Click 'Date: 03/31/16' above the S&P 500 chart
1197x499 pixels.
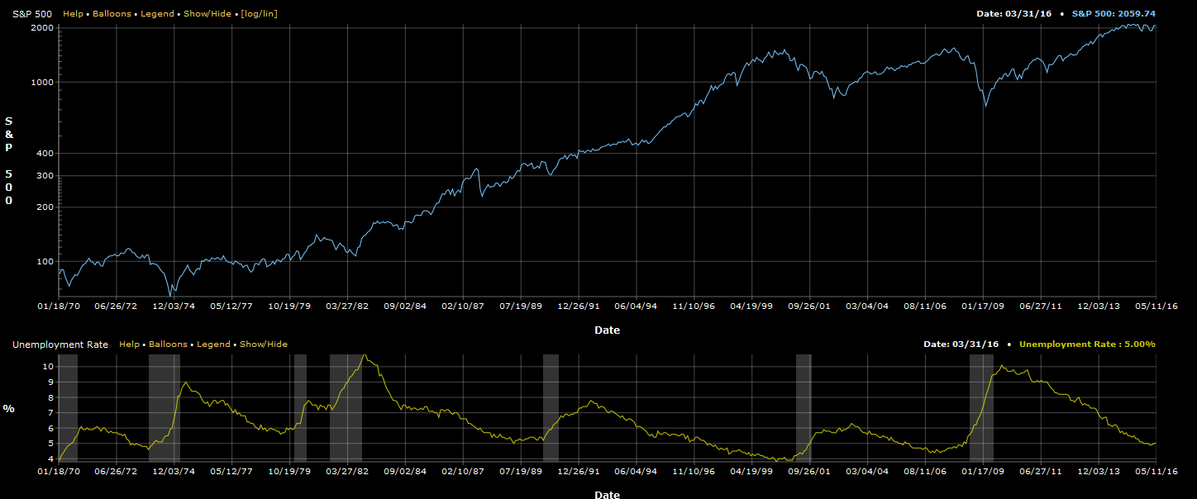pos(1013,14)
